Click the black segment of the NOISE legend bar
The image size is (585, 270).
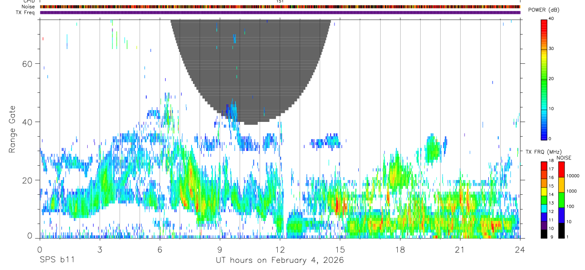[x=561, y=230]
